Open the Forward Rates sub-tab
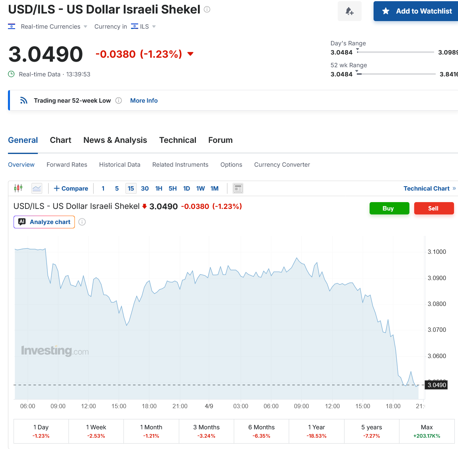 click(67, 165)
